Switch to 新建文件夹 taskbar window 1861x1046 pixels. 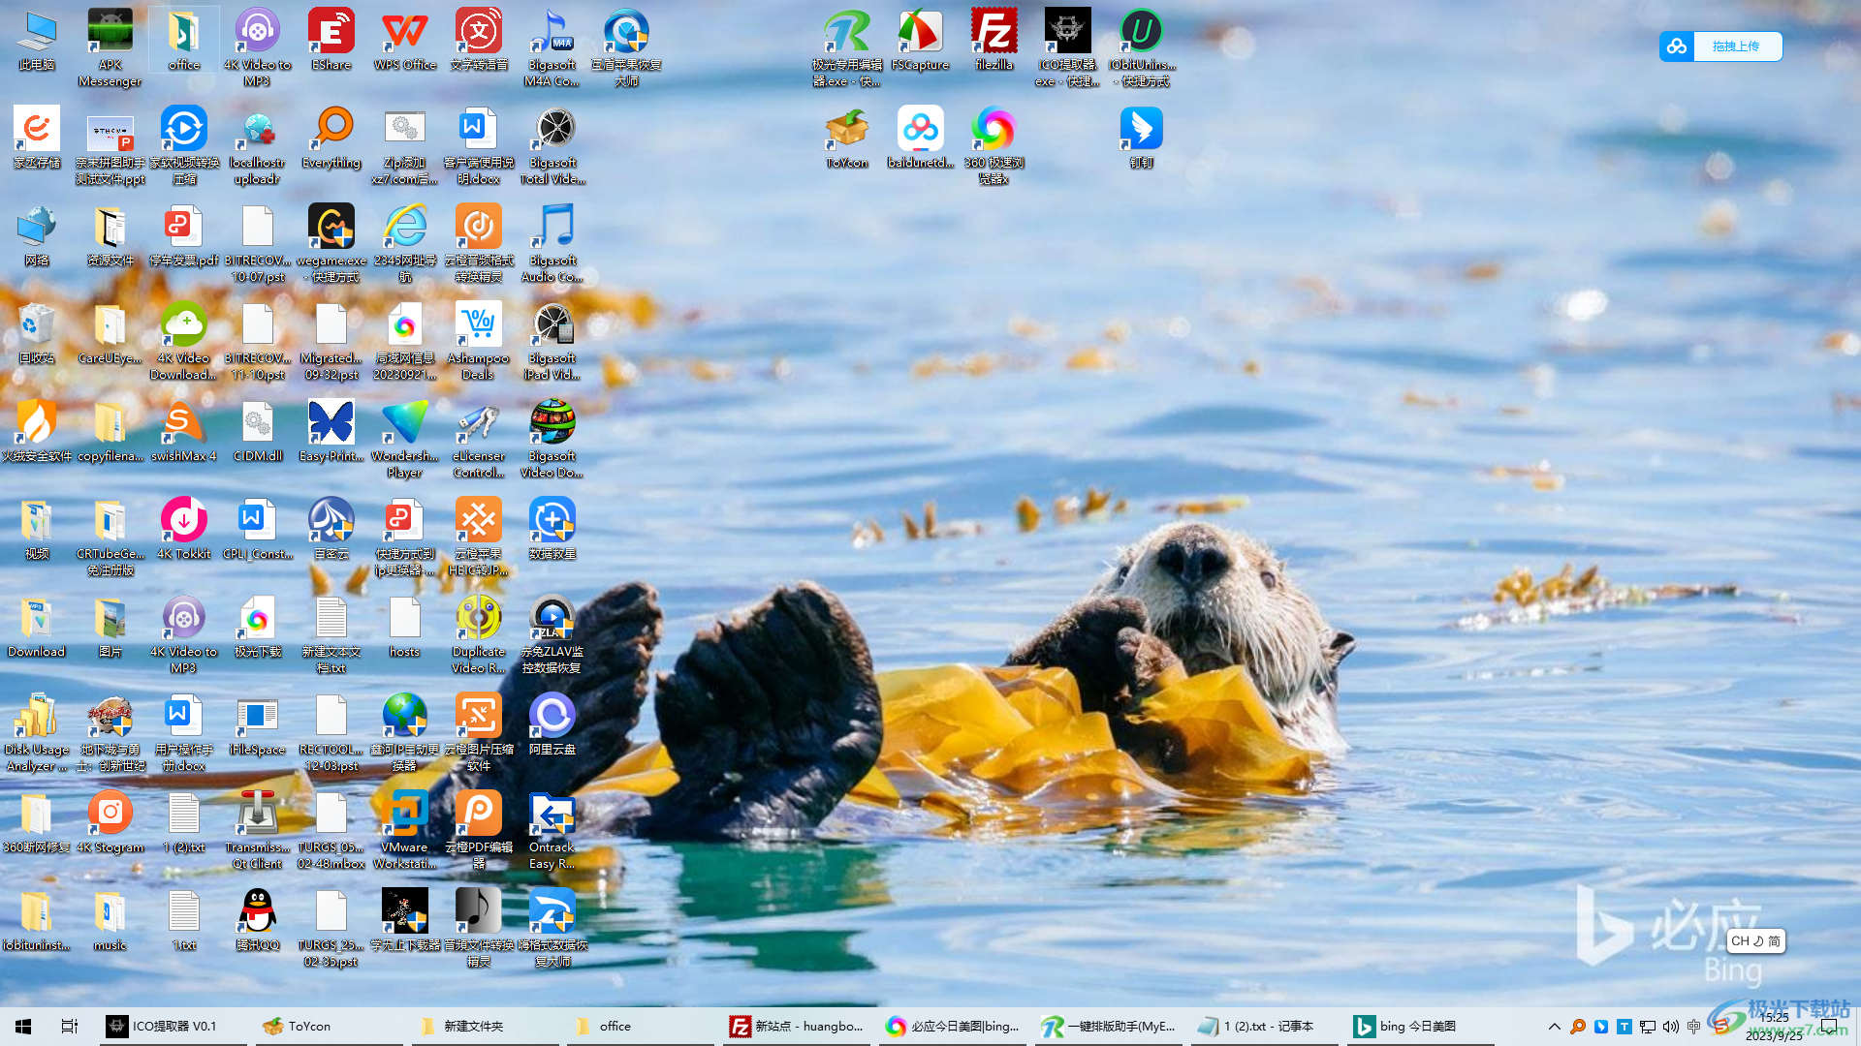[x=486, y=1026]
